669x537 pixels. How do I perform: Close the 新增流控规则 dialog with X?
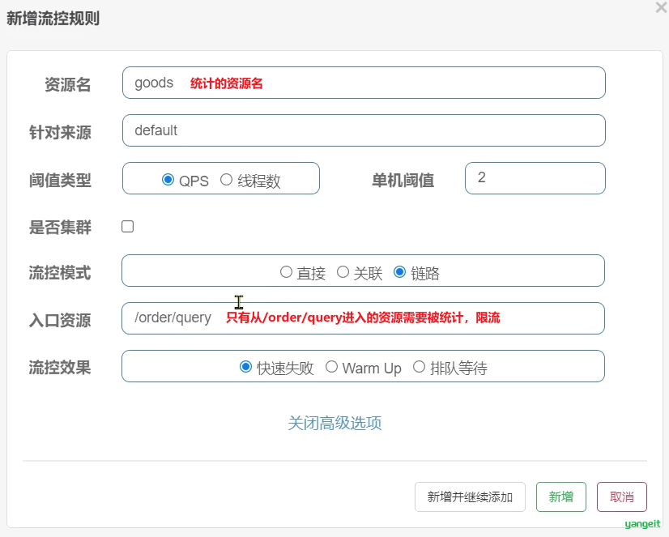coord(662,7)
